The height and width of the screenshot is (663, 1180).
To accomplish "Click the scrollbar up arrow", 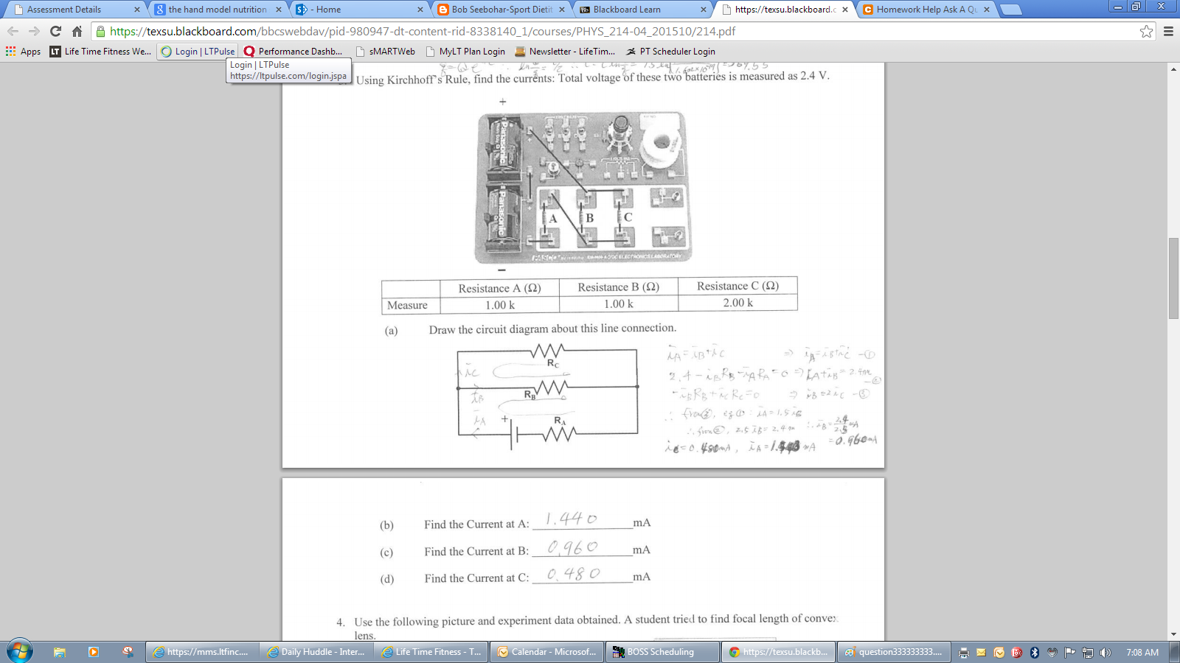I will point(1173,69).
